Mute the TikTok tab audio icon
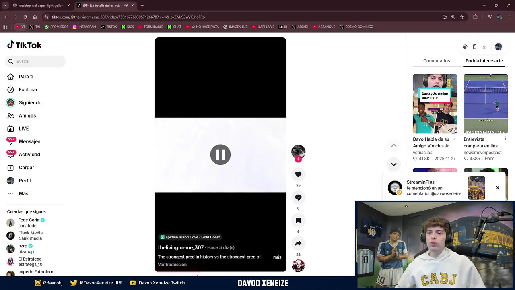This screenshot has width=515, height=290. click(126, 6)
